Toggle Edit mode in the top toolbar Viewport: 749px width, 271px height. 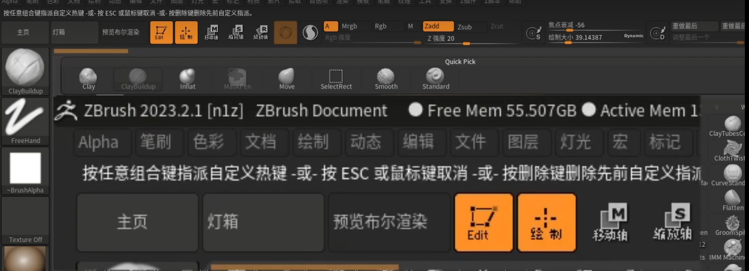tap(161, 33)
